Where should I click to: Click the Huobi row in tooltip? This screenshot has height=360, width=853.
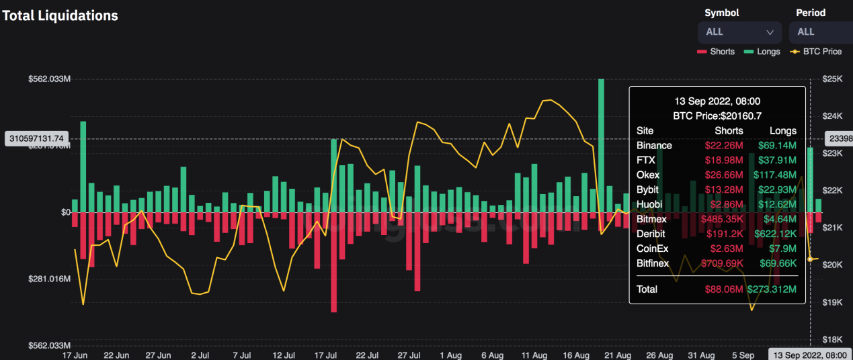click(717, 204)
